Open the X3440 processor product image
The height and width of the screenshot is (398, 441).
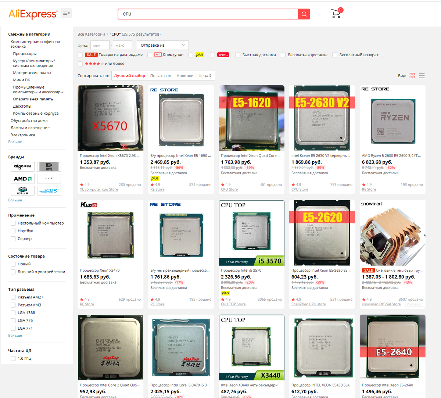(251, 347)
